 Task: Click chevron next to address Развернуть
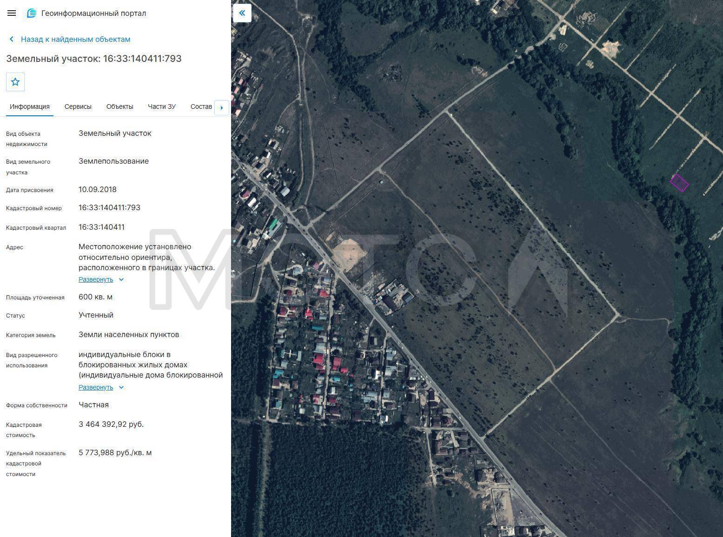[121, 279]
